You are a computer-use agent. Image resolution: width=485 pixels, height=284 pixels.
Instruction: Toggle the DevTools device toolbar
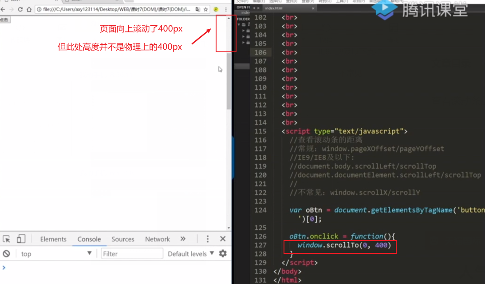pos(21,239)
